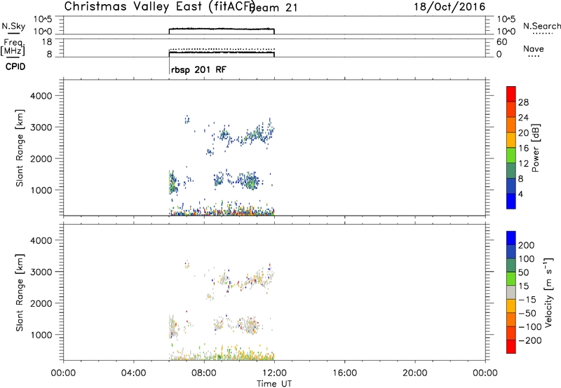Click the 04:00 time tick label
The height and width of the screenshot is (388, 561).
pyautogui.click(x=134, y=373)
